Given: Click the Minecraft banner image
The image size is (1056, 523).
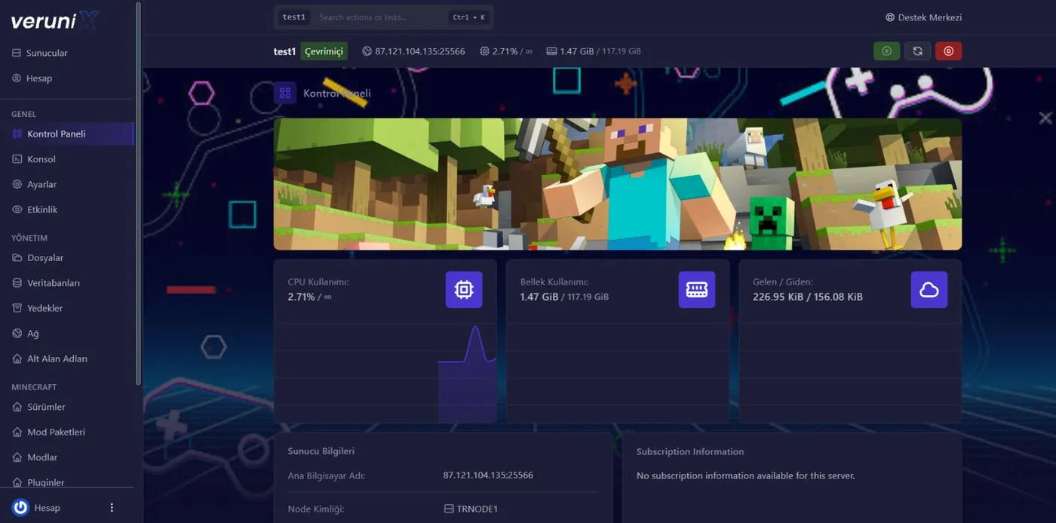Looking at the screenshot, I should tap(618, 184).
